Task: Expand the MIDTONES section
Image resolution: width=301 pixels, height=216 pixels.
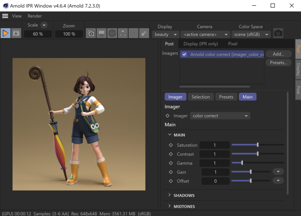Action: [x=169, y=206]
